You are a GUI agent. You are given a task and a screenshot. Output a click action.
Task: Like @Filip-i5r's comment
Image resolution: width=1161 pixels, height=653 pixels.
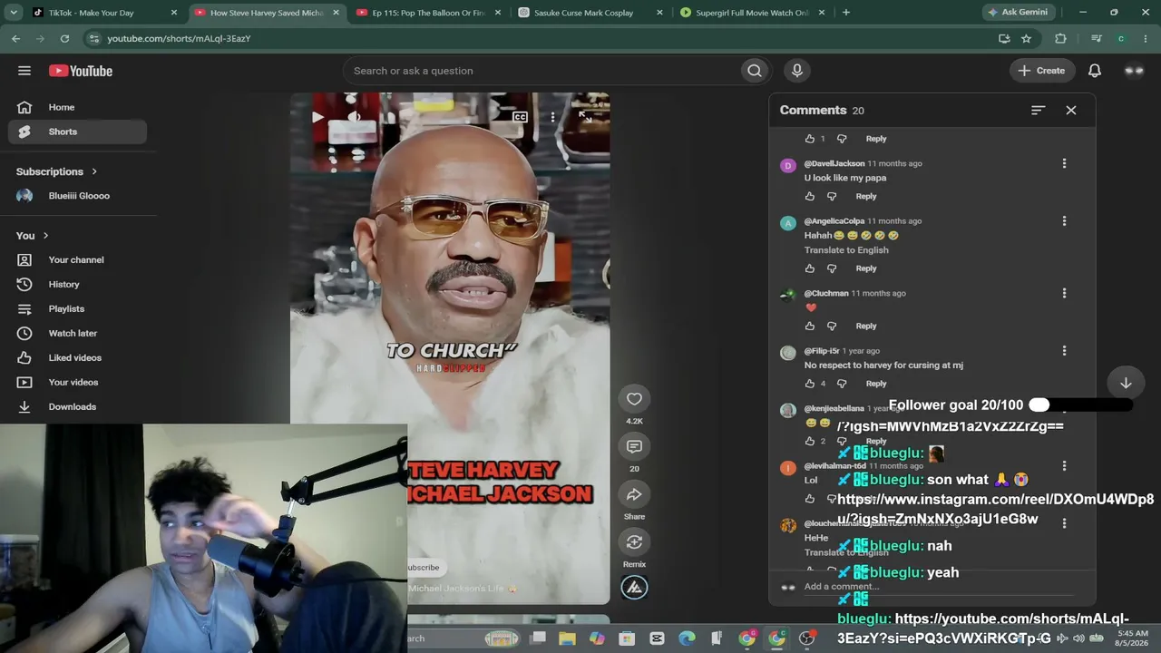pyautogui.click(x=810, y=384)
